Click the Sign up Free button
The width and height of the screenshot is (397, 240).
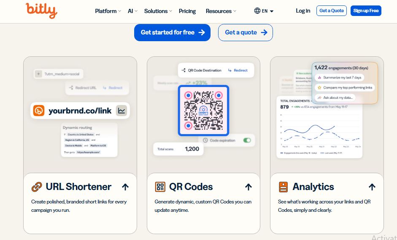(366, 11)
